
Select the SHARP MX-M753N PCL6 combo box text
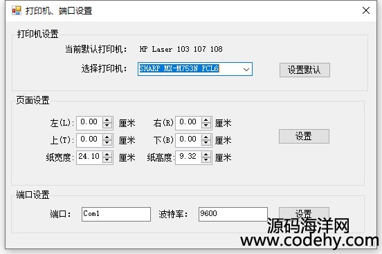(x=179, y=68)
